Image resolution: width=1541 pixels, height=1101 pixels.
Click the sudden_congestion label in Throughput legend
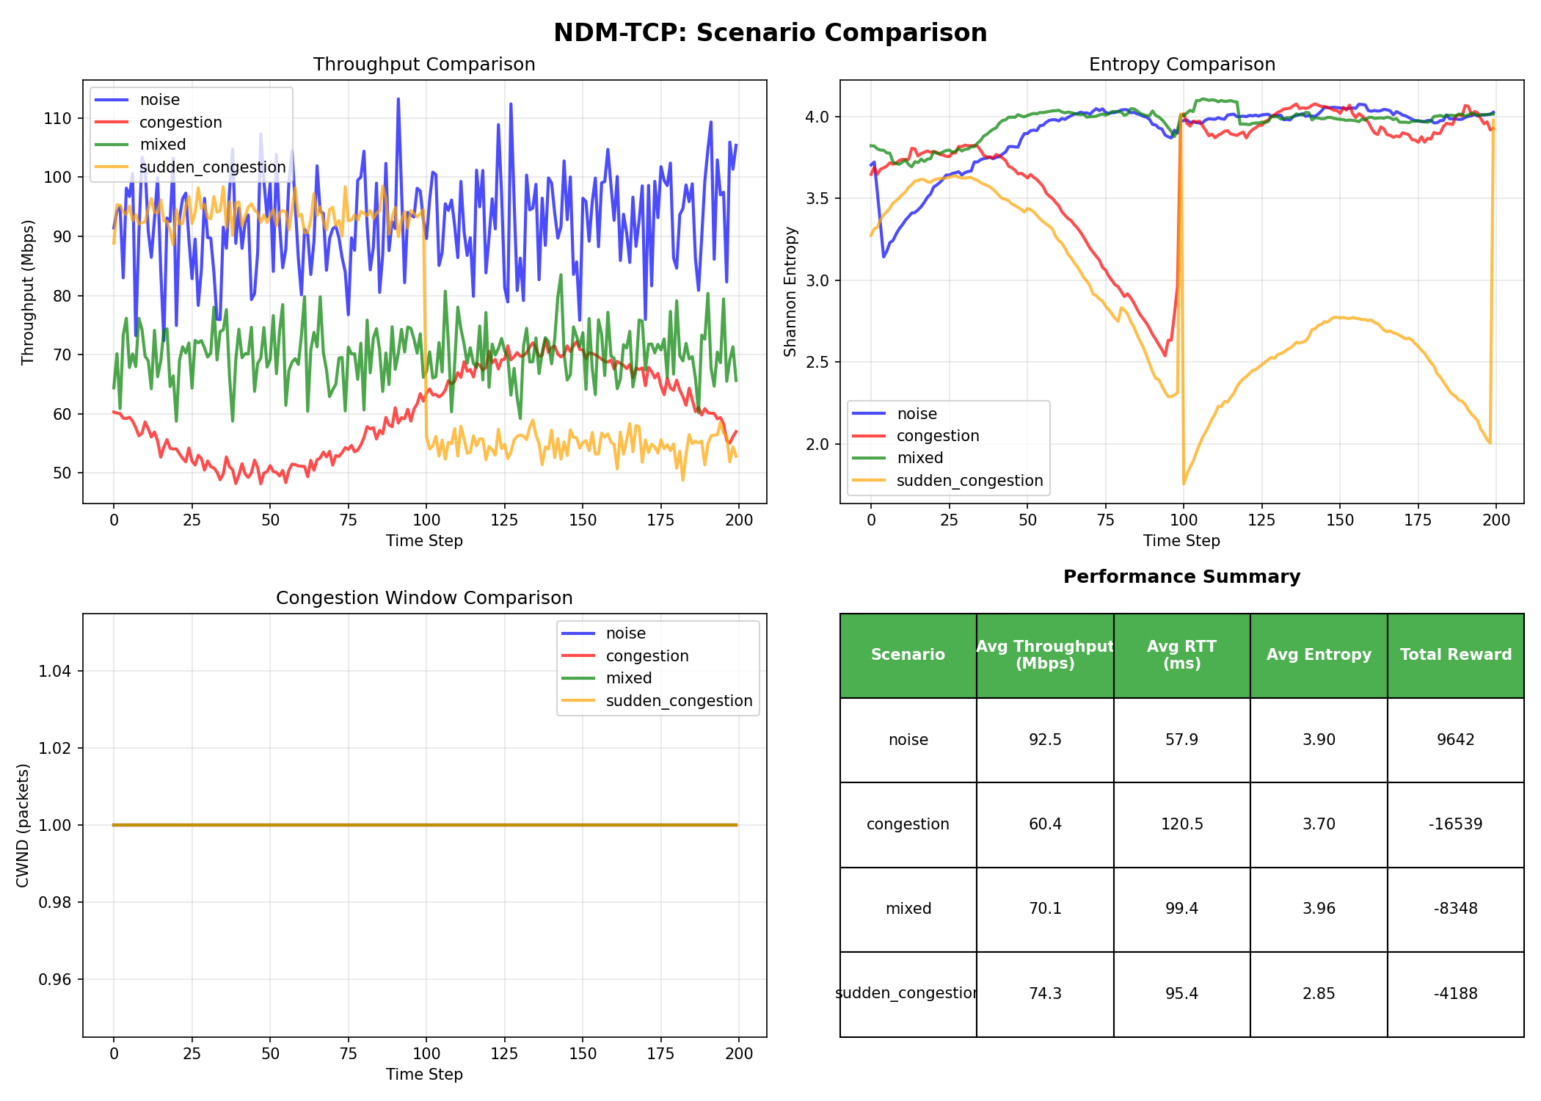pos(212,167)
